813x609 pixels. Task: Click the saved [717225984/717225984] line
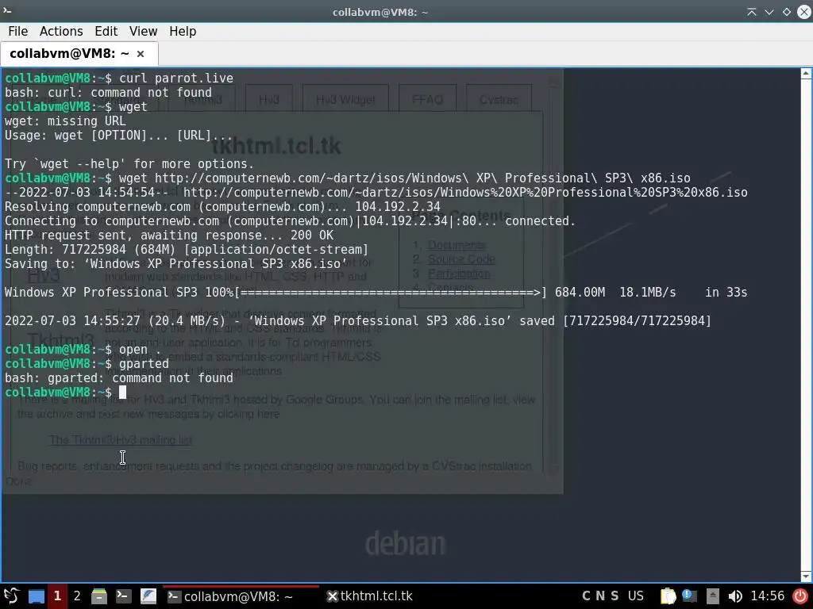[x=358, y=321]
